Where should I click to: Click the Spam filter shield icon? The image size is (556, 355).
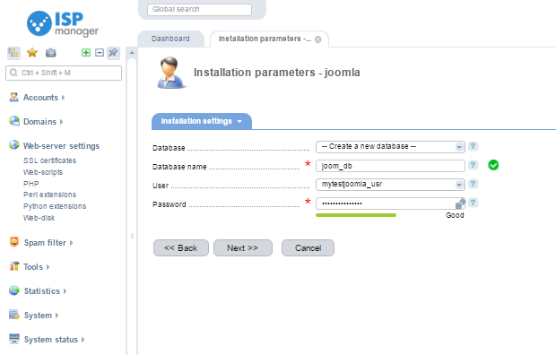(x=14, y=242)
